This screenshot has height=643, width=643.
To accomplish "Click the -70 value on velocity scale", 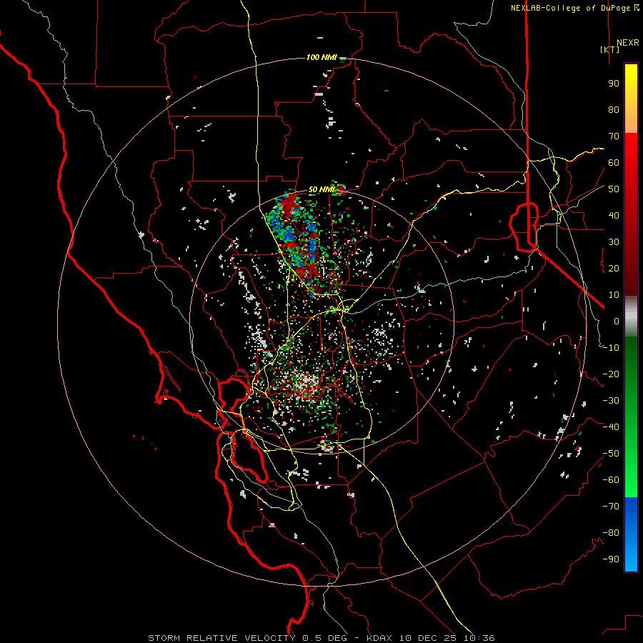I will 611,507.
